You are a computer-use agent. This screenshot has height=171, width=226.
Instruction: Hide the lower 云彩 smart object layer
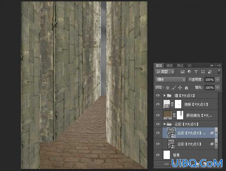point(158,144)
